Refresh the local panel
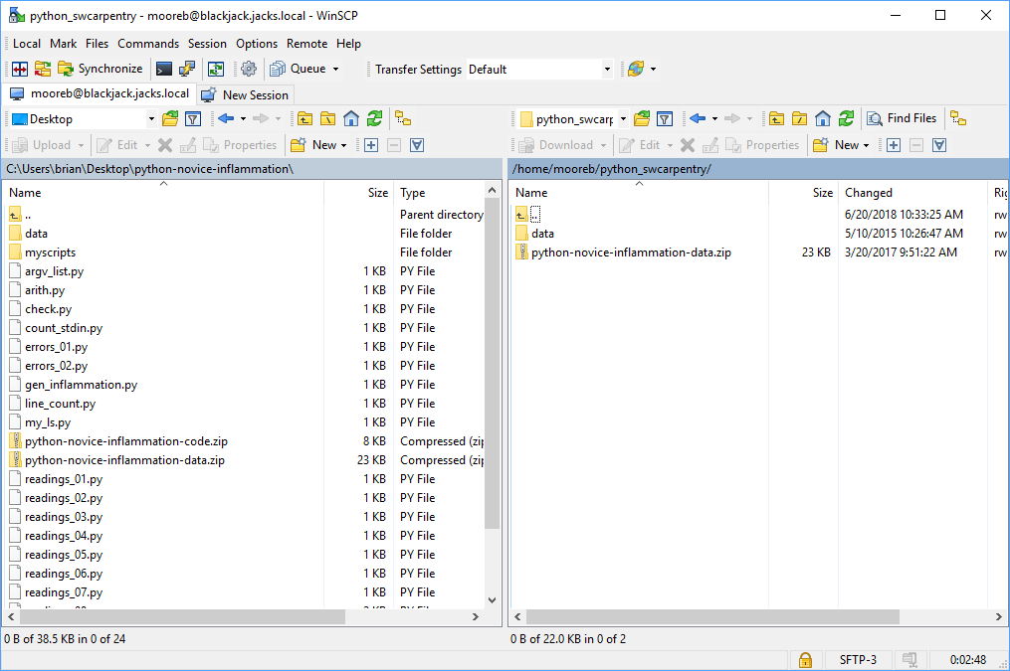 point(374,119)
